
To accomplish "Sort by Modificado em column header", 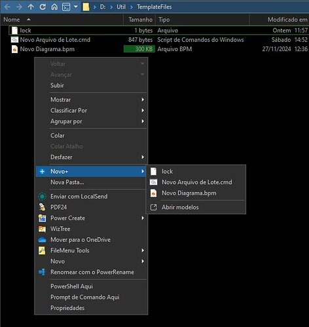I will click(279, 20).
